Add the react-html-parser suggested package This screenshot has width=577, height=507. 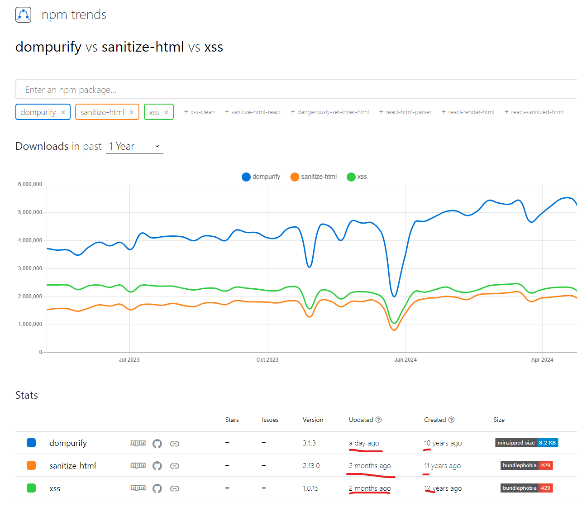click(405, 112)
